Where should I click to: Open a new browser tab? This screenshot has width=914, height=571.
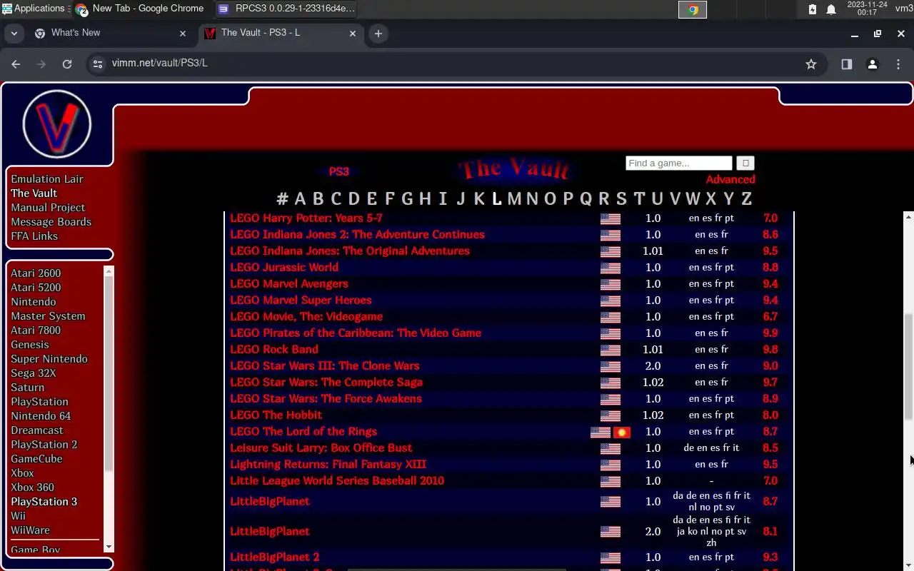(378, 33)
